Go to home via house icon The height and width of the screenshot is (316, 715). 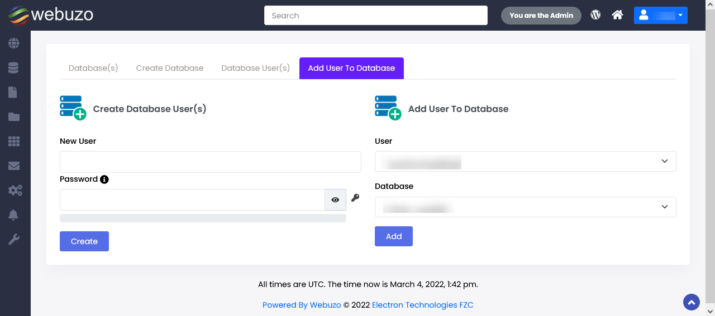click(x=617, y=15)
